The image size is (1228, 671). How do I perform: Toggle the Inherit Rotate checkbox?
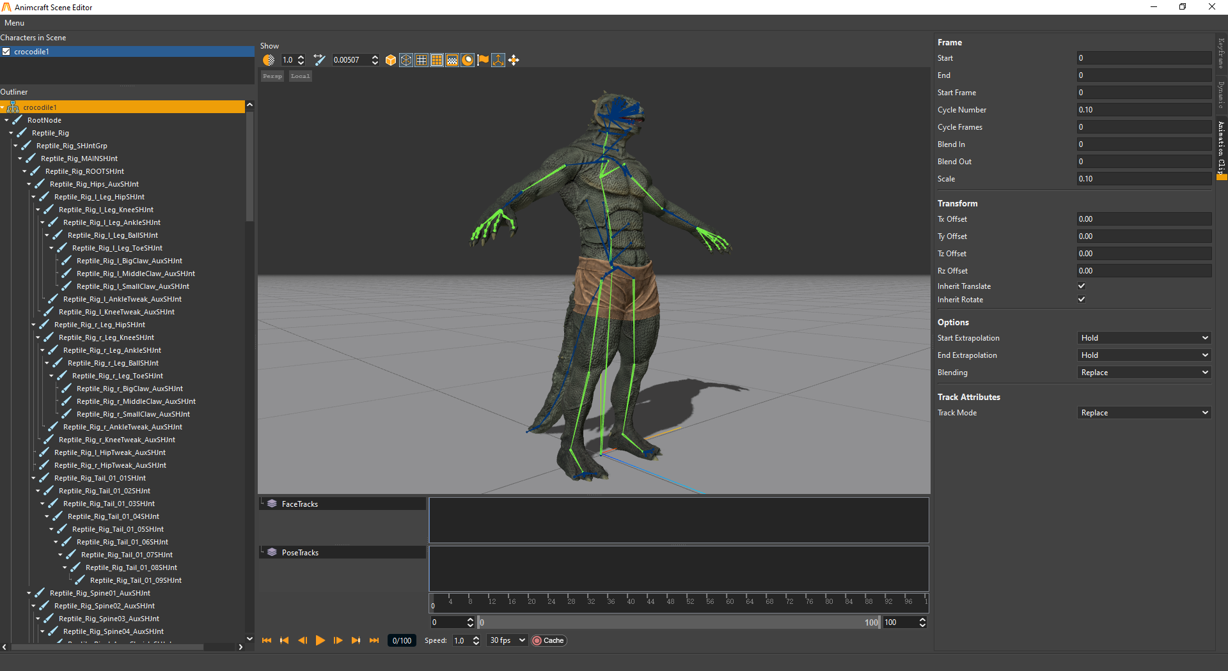(1082, 300)
